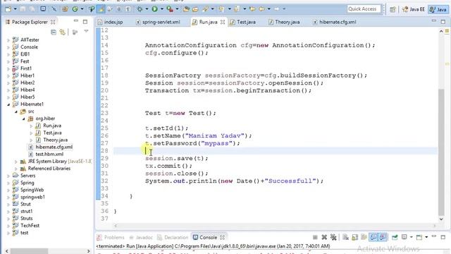Select Theory.java in Package Explorer
The width and height of the screenshot is (451, 254).
[x=55, y=140]
